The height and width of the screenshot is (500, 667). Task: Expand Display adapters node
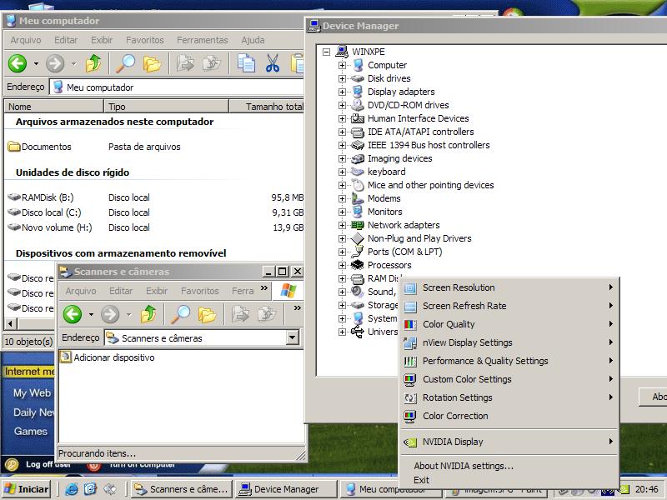point(342,92)
